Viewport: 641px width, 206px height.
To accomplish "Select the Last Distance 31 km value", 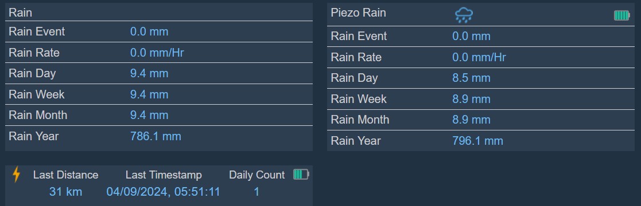I will (x=66, y=191).
